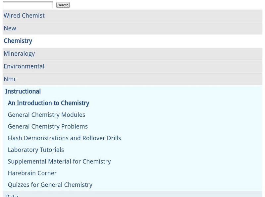Open the Wired Chemist menu item
Image resolution: width=265 pixels, height=197 pixels.
(x=24, y=16)
